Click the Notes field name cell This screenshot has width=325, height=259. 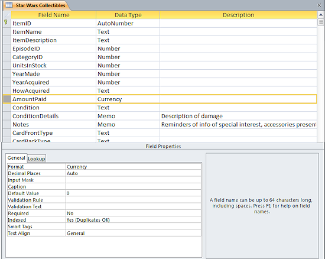click(x=54, y=124)
